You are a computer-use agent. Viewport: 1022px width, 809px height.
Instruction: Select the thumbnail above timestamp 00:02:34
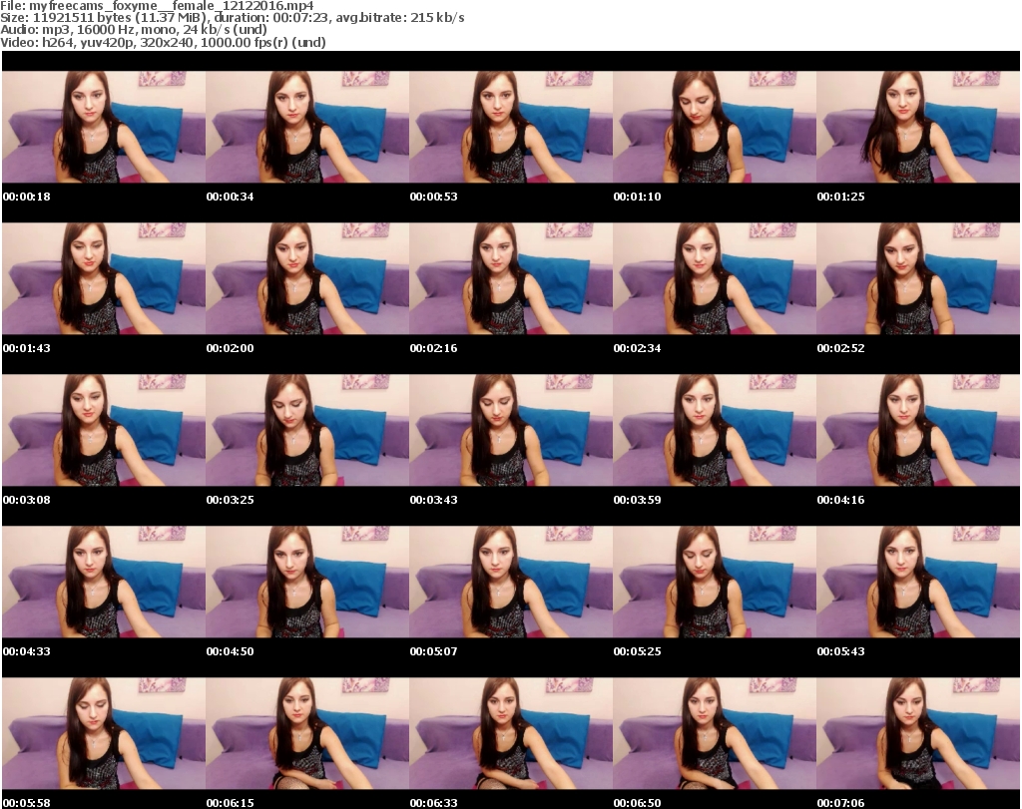[x=715, y=278]
